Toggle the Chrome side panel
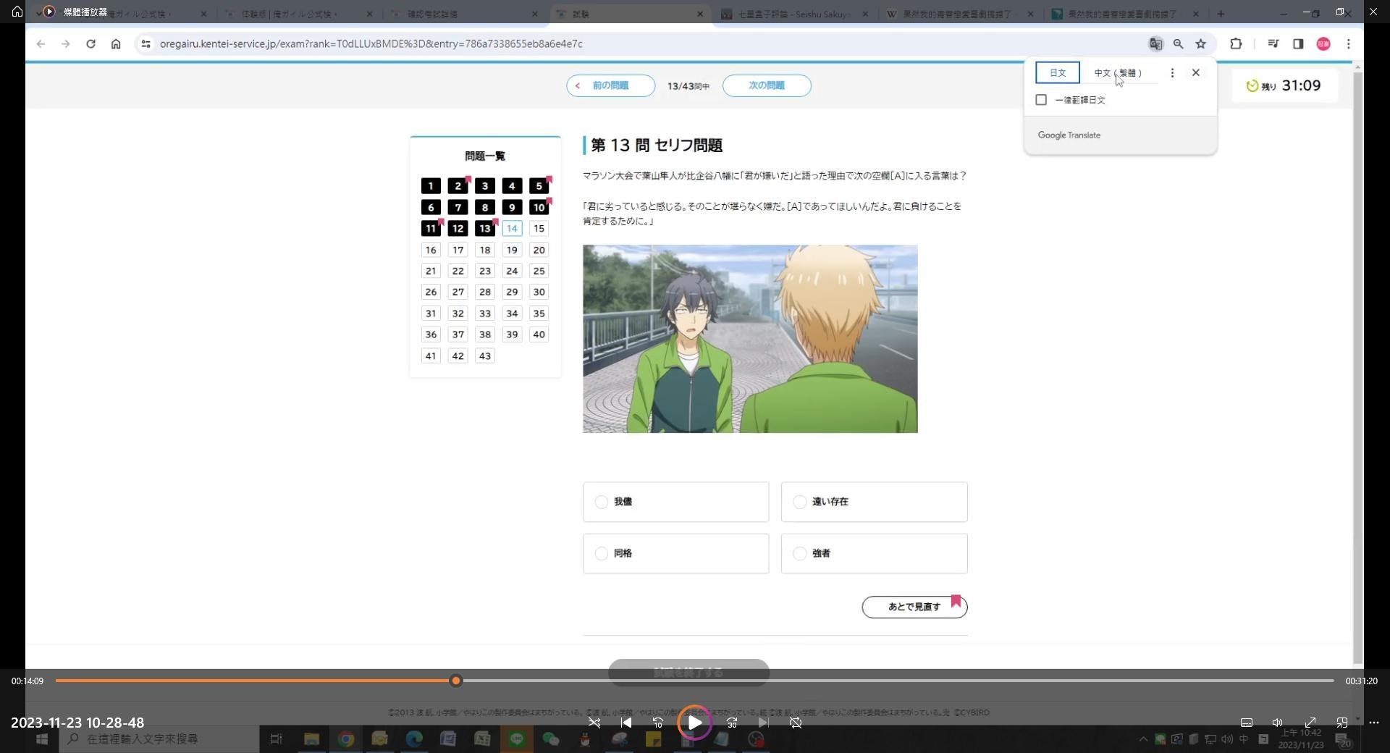This screenshot has height=753, width=1390. pos(1298,44)
